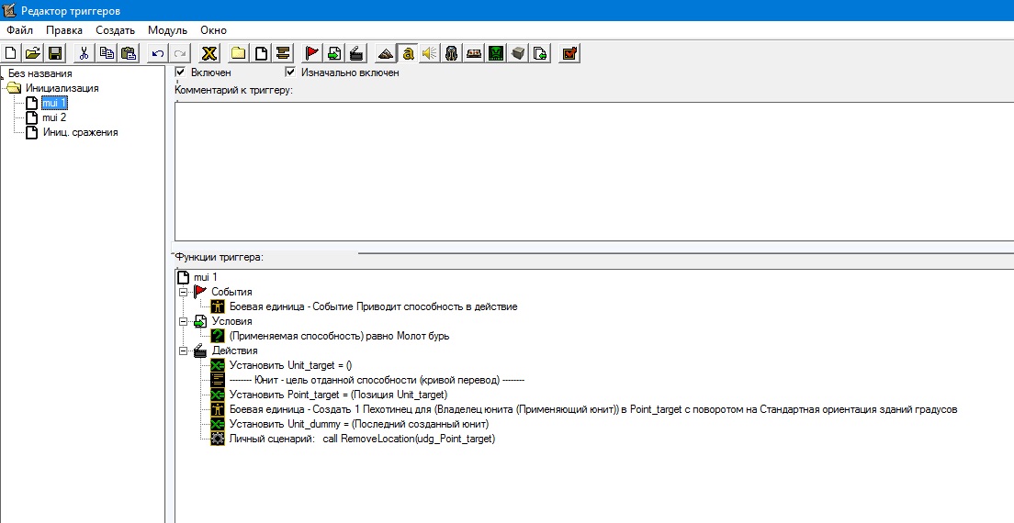Collapse the 'События' node
This screenshot has height=523, width=1014.
(x=183, y=292)
